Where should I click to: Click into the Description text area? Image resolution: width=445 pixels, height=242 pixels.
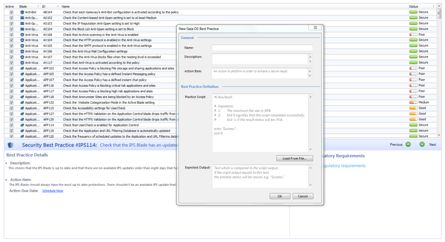[260, 59]
